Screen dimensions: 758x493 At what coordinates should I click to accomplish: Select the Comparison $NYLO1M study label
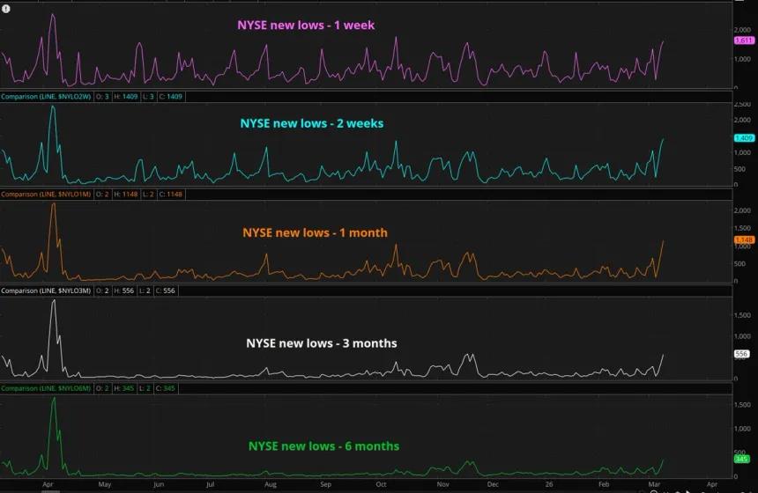click(46, 194)
